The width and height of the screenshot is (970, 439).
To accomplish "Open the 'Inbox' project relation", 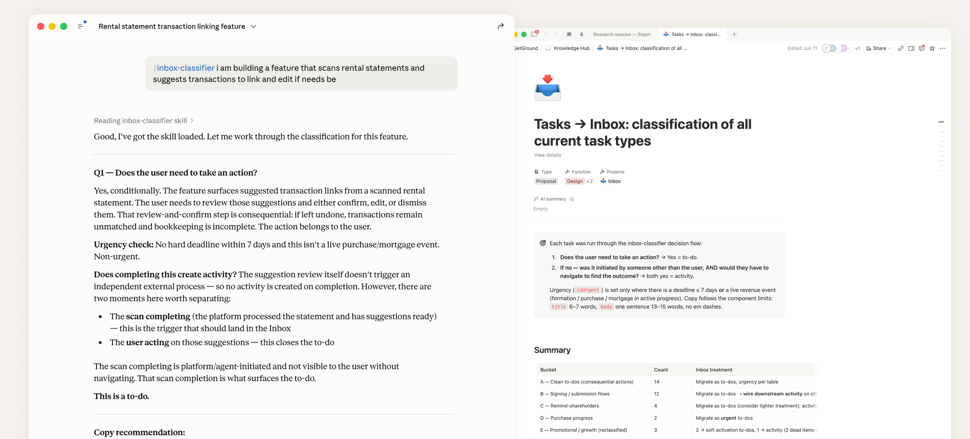I will (610, 181).
